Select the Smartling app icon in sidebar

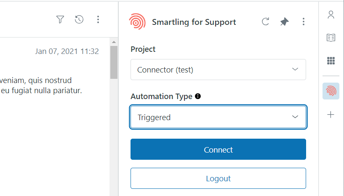pos(331,91)
